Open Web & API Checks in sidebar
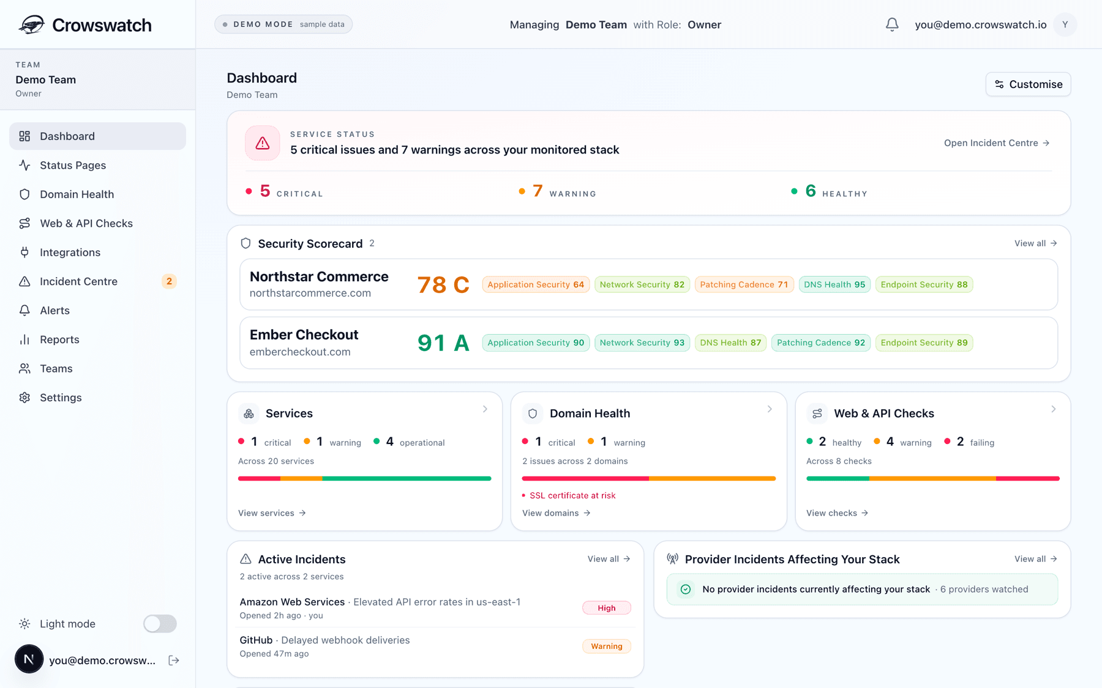Screen dimensions: 1102x688 click(97, 223)
